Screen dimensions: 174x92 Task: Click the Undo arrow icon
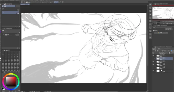pos(33,2)
